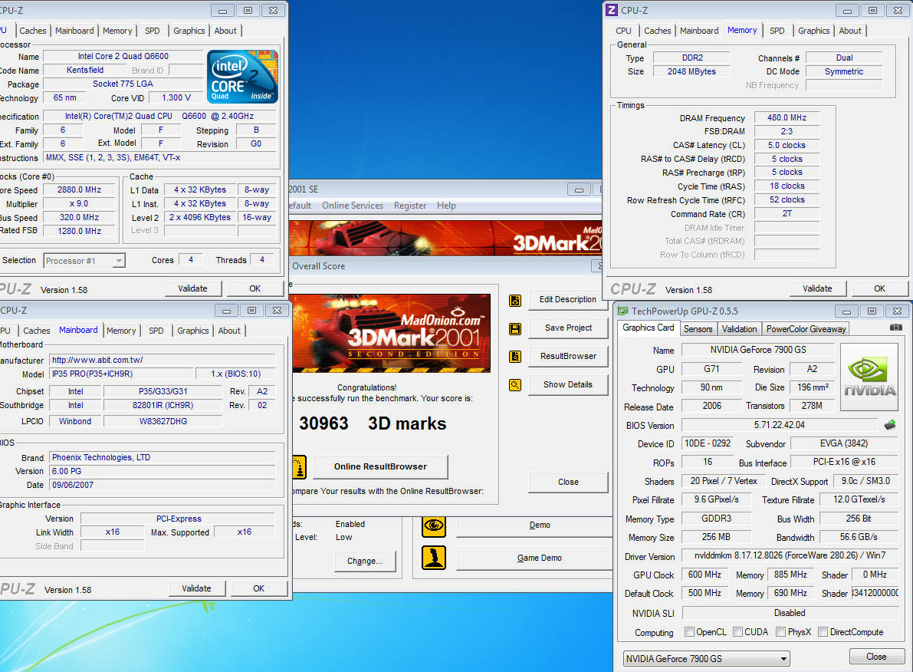
Task: Click the Online ResultBrowser button
Action: click(x=380, y=467)
